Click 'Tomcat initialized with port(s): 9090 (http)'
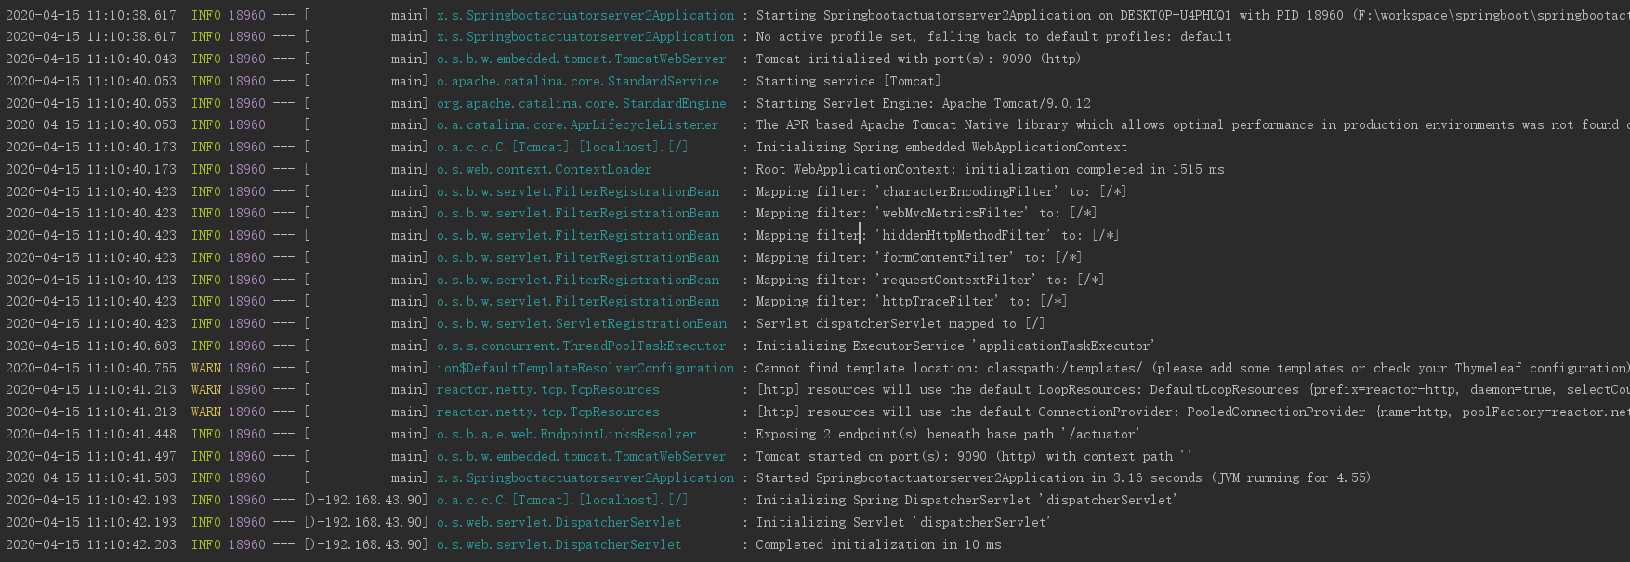Image resolution: width=1630 pixels, height=562 pixels. (918, 59)
